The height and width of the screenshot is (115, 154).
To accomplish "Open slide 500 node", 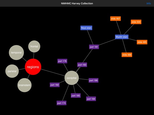I will click(136, 22).
